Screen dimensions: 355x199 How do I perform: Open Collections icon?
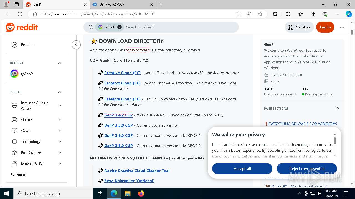coord(313,14)
